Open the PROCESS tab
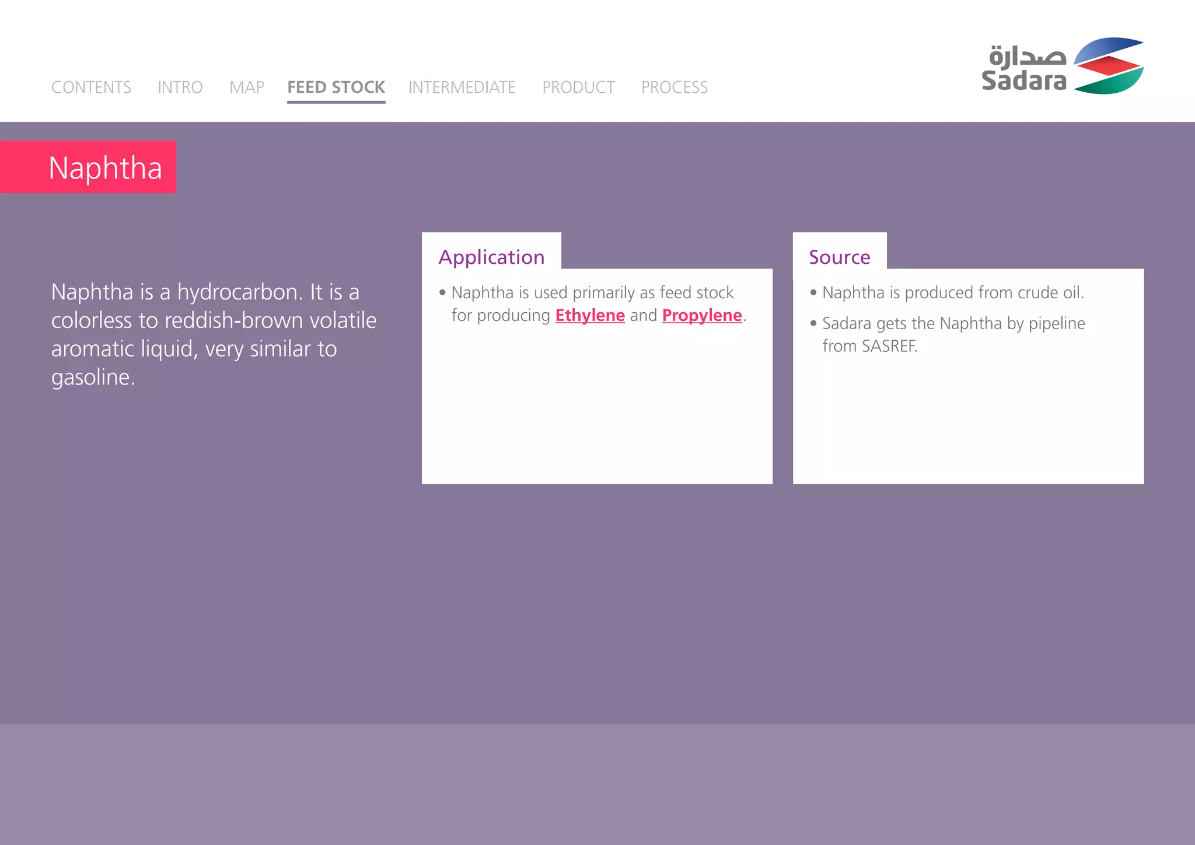 [x=675, y=88]
